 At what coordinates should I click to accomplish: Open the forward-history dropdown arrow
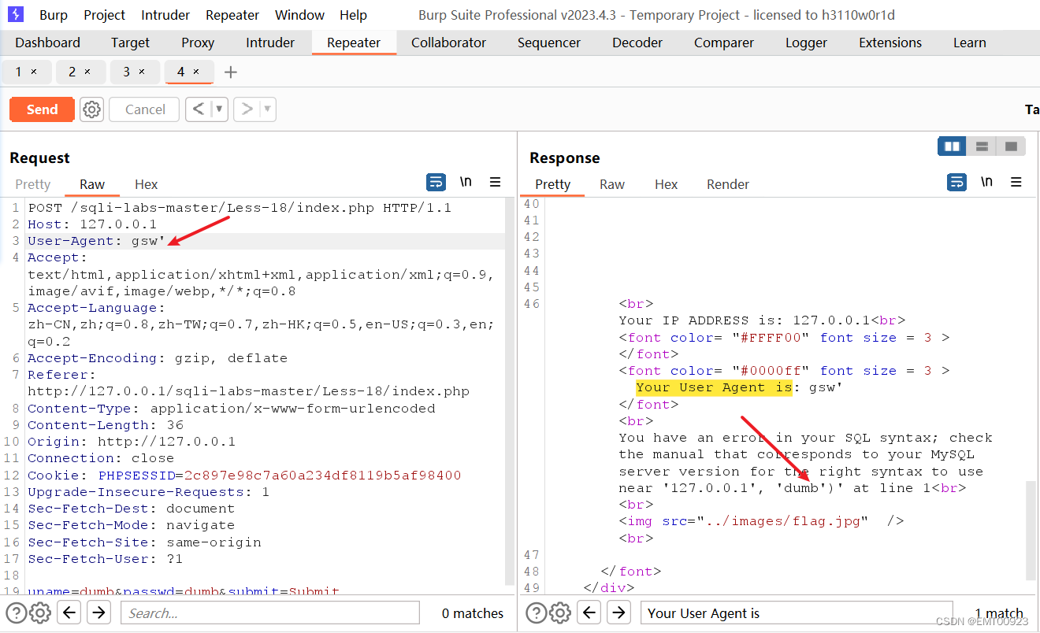pyautogui.click(x=267, y=109)
